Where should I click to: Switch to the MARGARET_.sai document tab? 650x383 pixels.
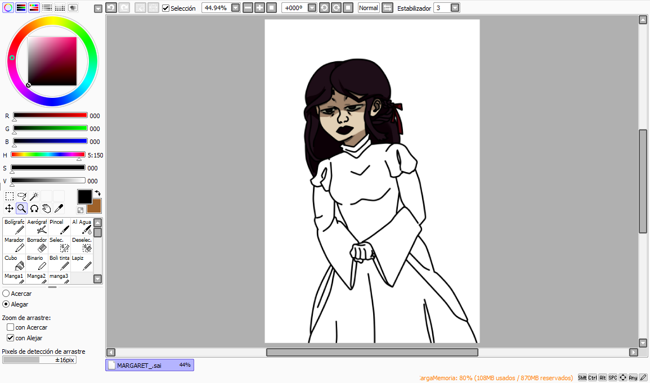(x=150, y=365)
